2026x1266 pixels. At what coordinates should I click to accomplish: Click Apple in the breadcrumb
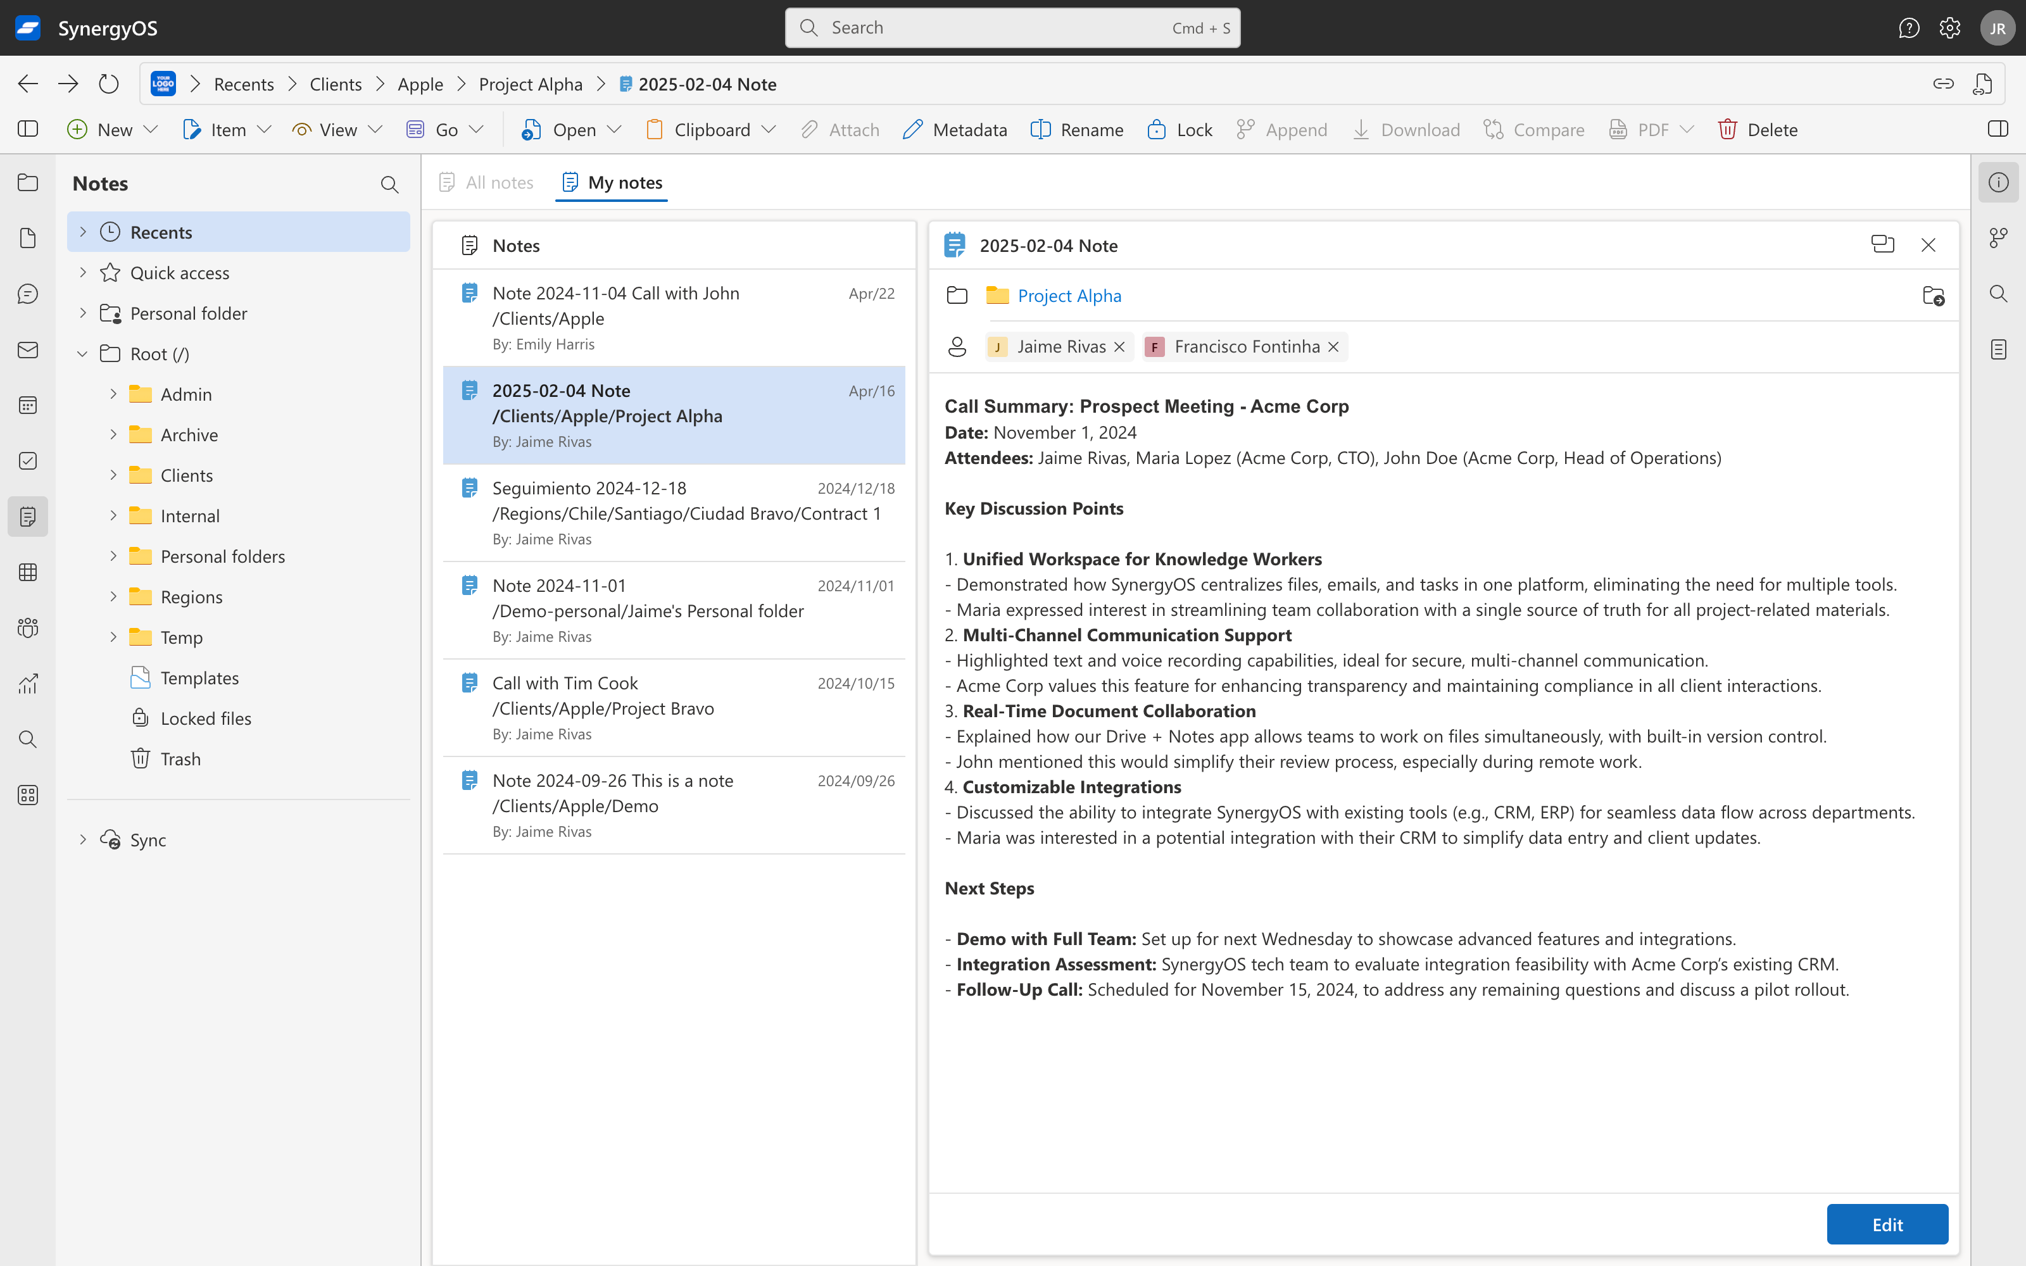click(x=420, y=84)
